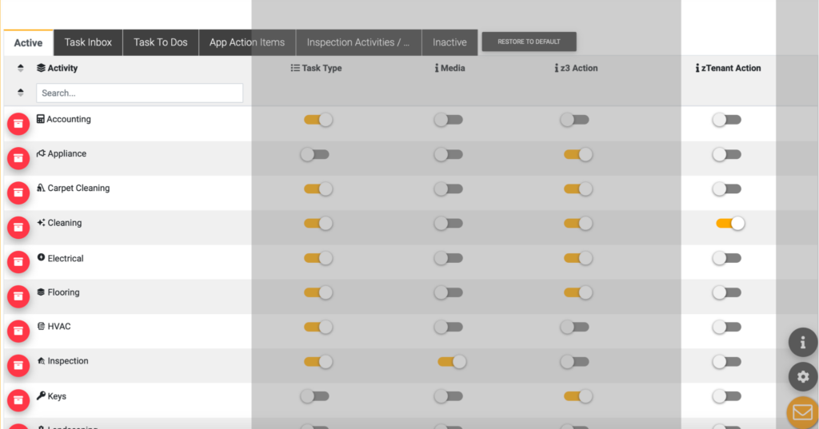Archive the Electrical activity
Viewport: 819px width, 429px height.
pos(18,262)
